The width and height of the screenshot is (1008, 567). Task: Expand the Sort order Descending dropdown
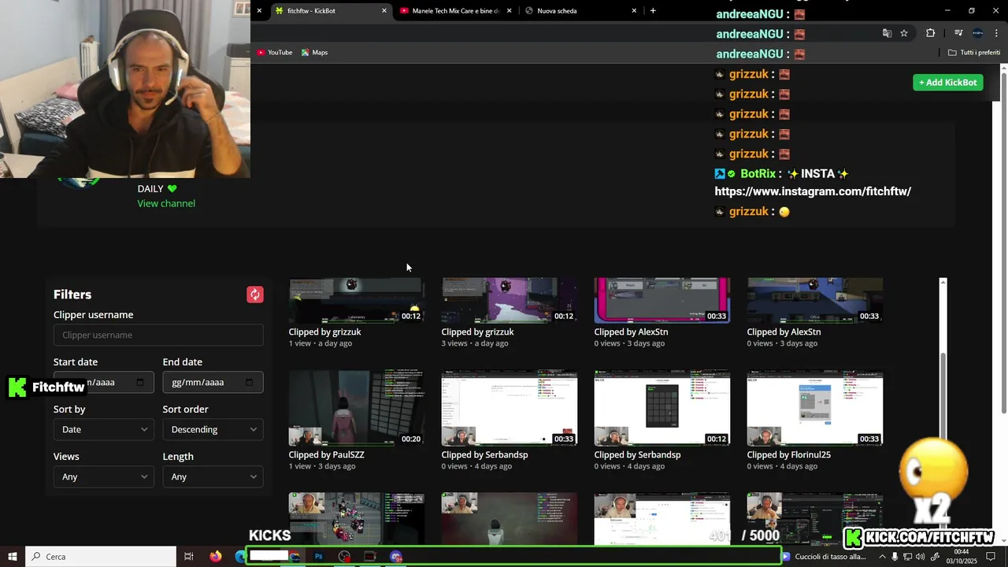pyautogui.click(x=213, y=429)
